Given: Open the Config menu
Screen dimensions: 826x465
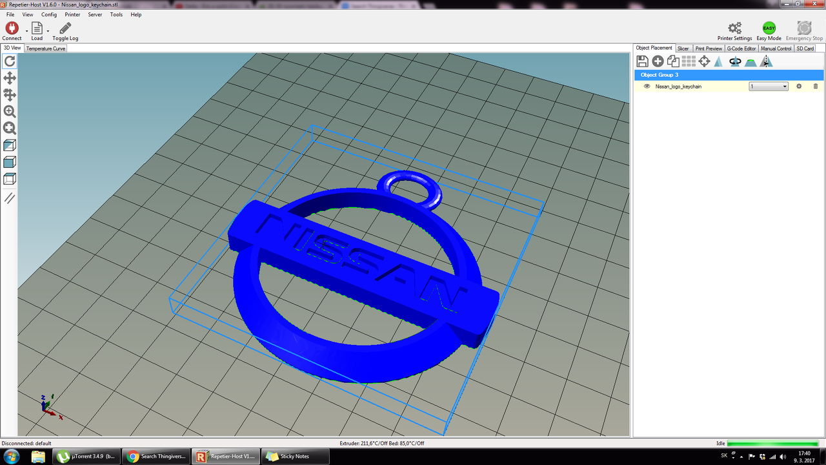Looking at the screenshot, I should (49, 14).
